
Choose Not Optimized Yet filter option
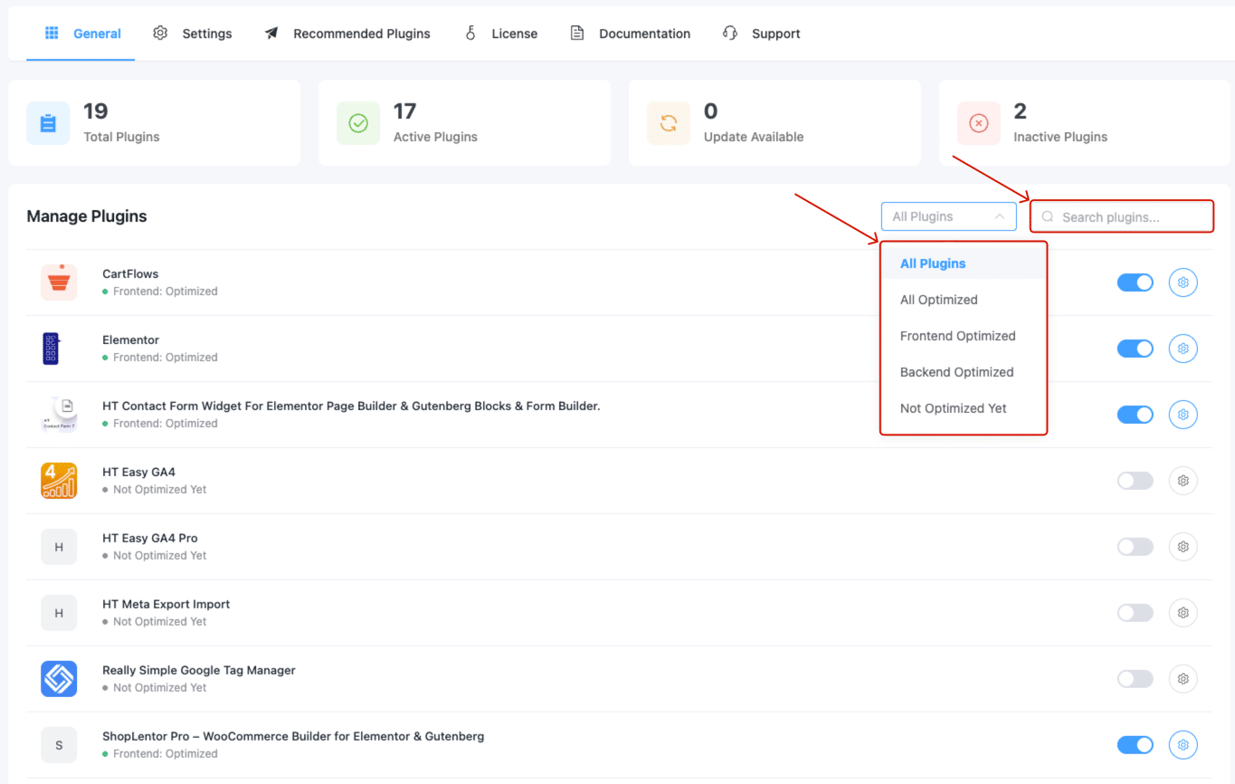953,408
